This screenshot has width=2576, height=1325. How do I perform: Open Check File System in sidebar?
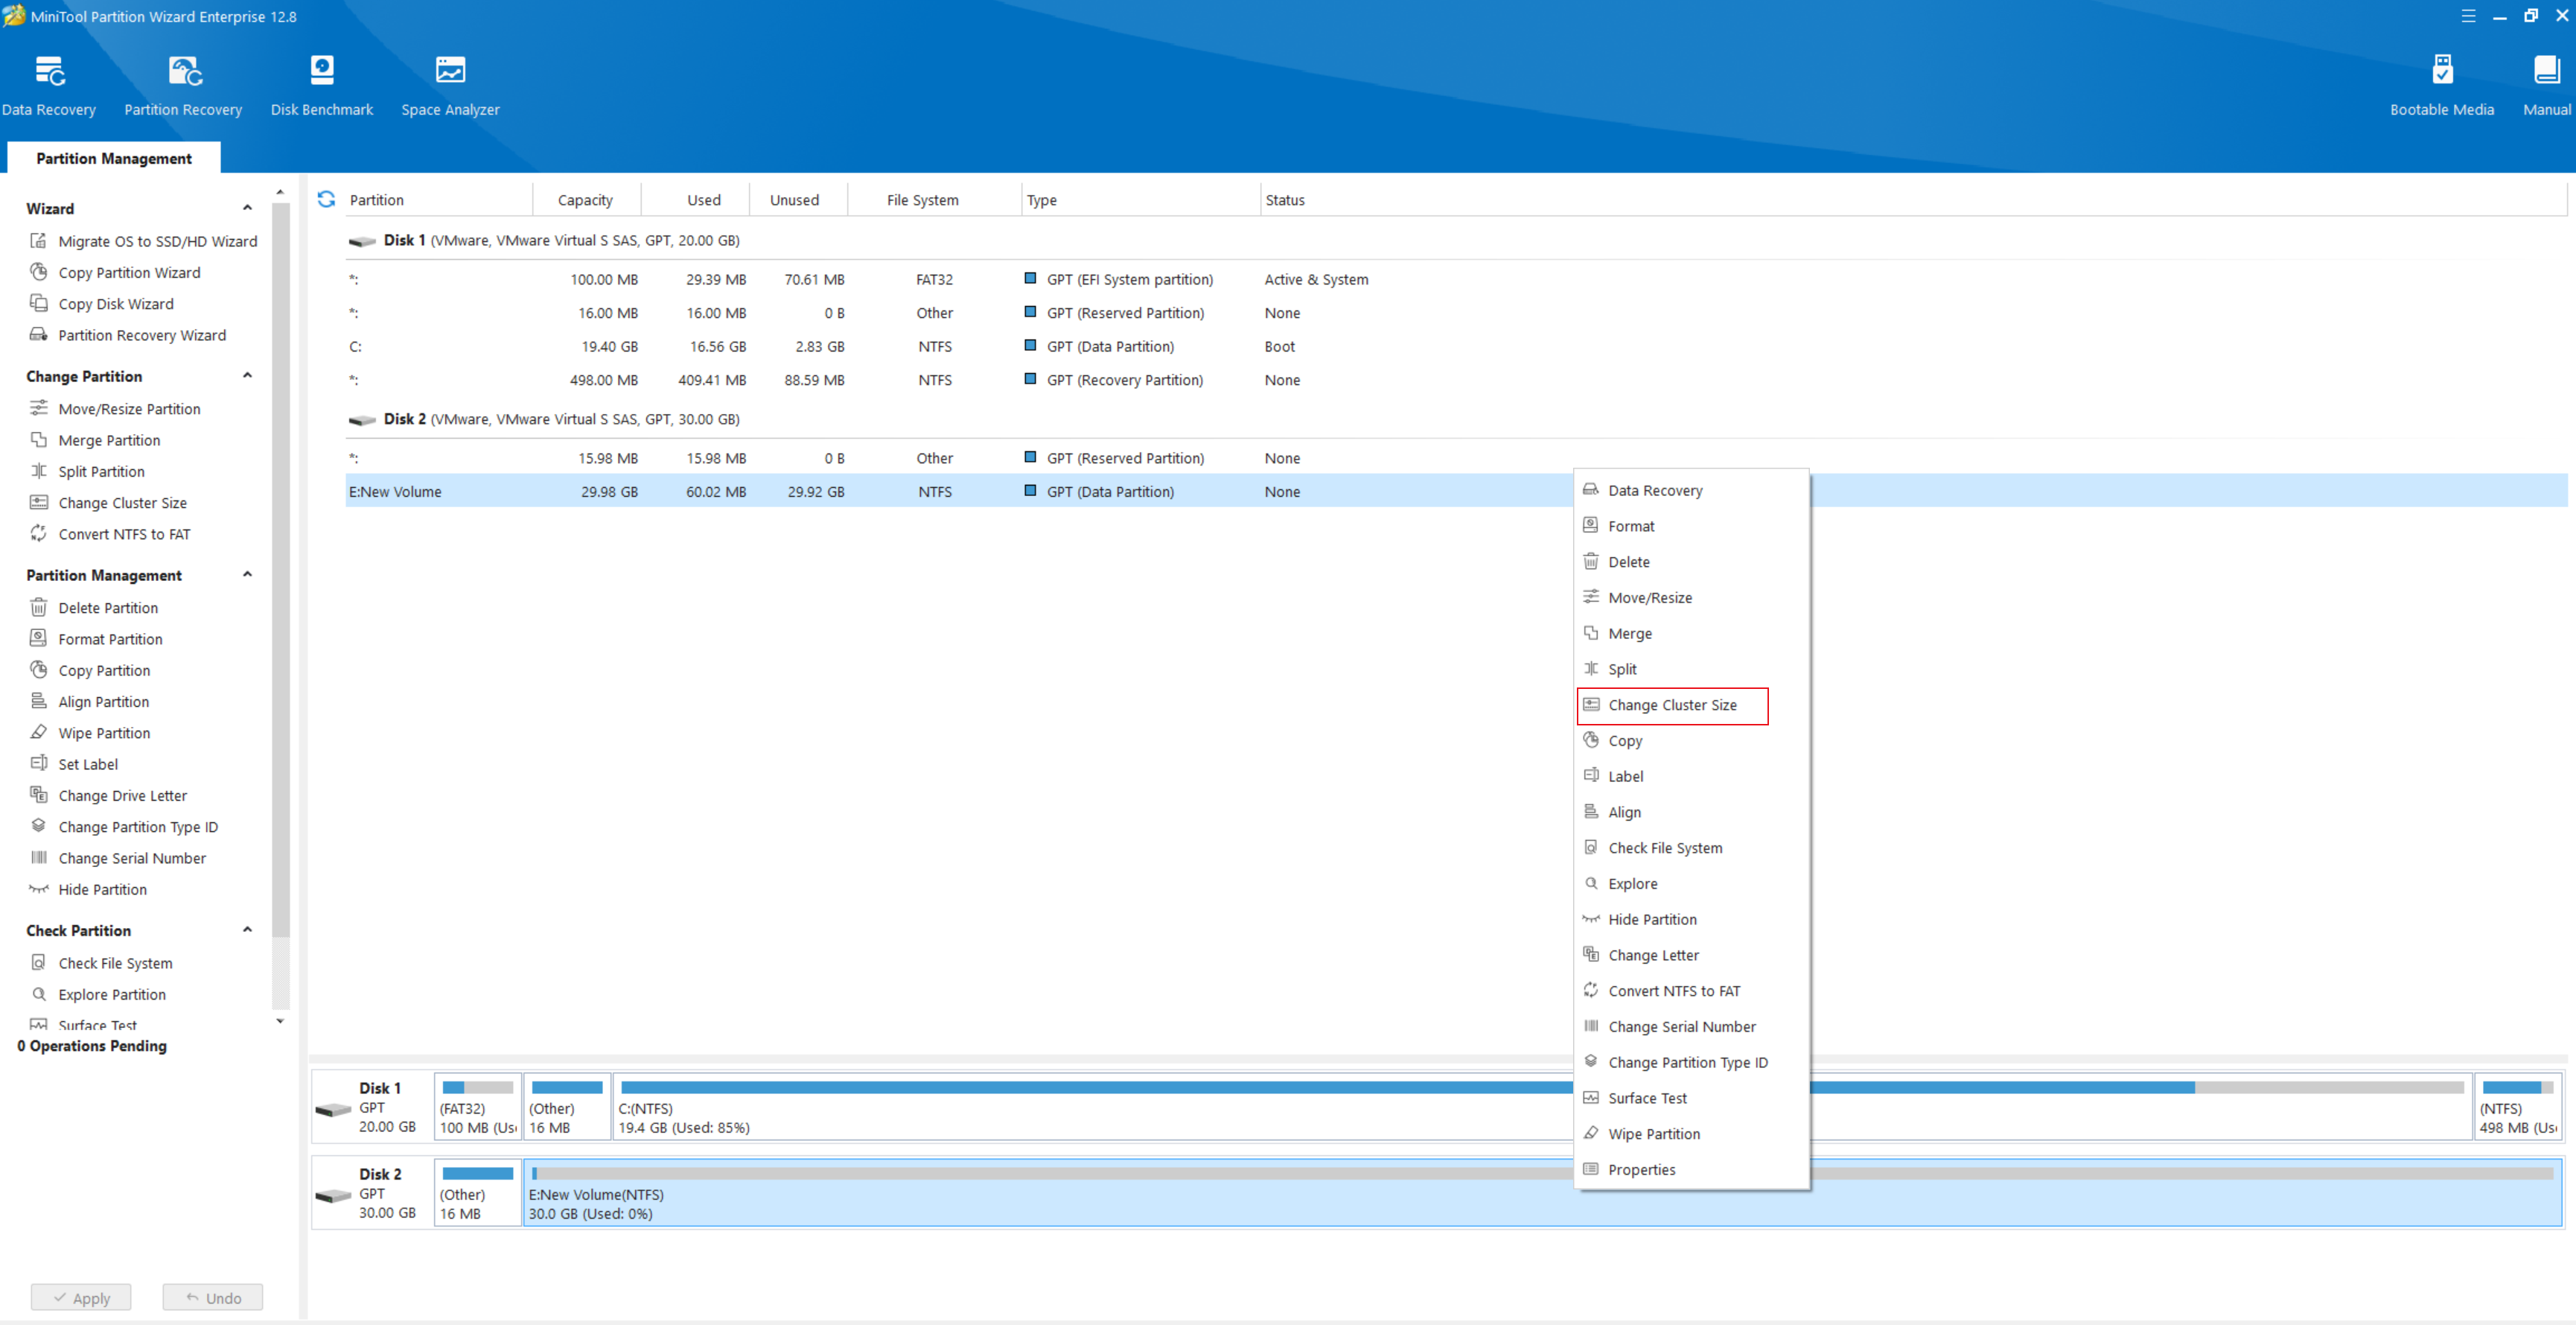[x=102, y=963]
